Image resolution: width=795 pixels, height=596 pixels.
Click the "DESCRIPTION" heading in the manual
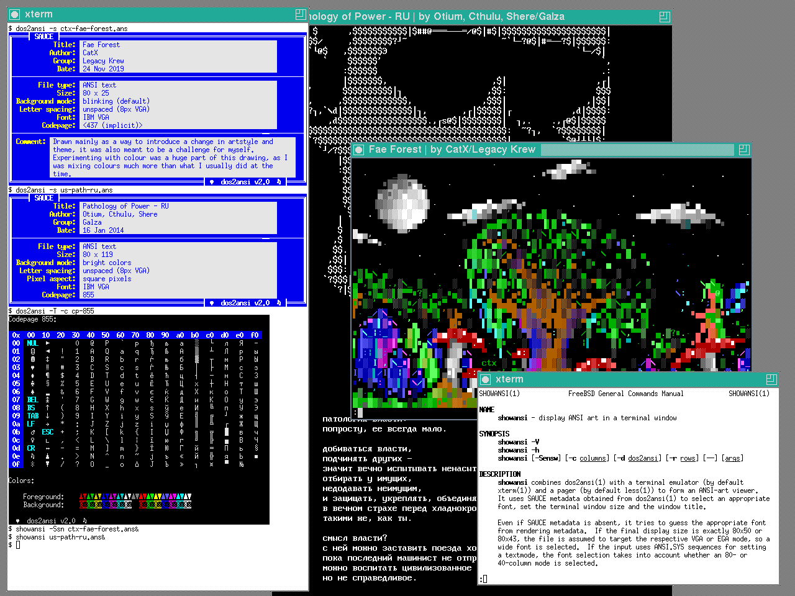coord(500,474)
